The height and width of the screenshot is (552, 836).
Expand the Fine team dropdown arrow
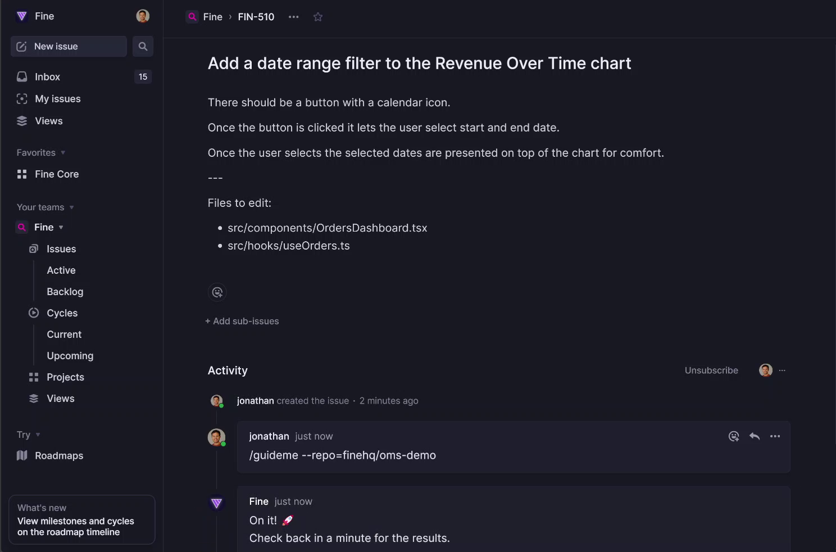click(61, 228)
